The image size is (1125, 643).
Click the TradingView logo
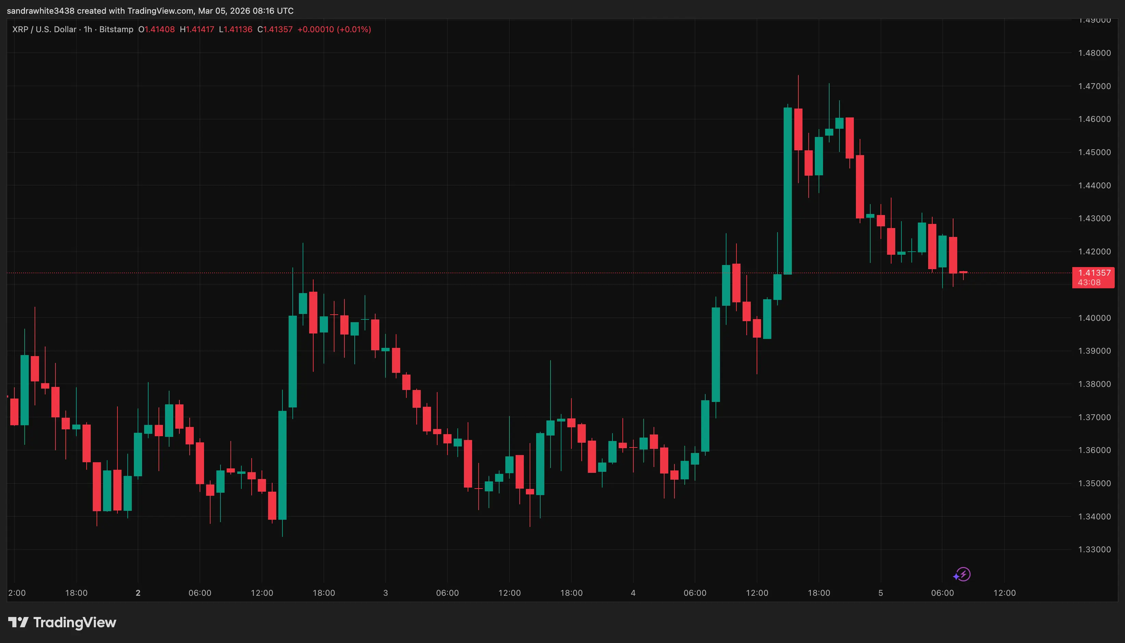(x=62, y=623)
